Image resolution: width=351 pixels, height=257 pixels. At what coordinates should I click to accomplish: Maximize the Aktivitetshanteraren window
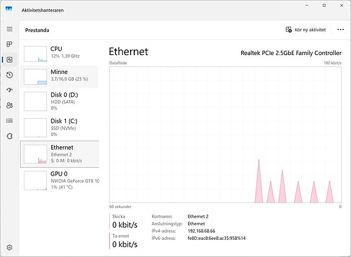[324, 6]
